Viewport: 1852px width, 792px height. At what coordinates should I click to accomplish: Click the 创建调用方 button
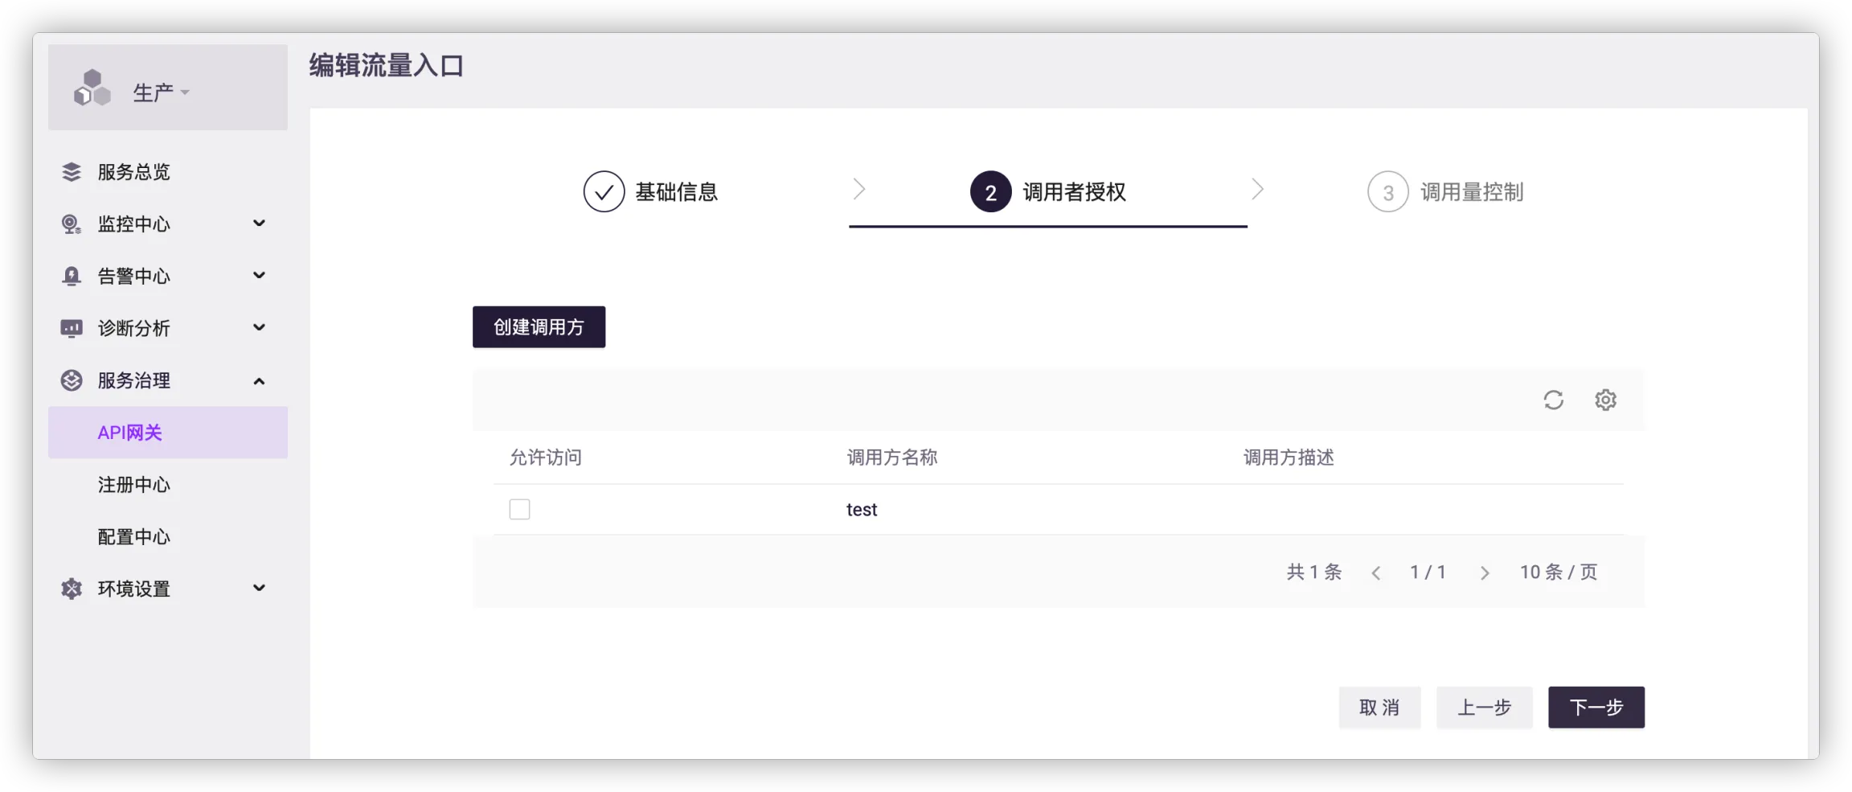(539, 327)
